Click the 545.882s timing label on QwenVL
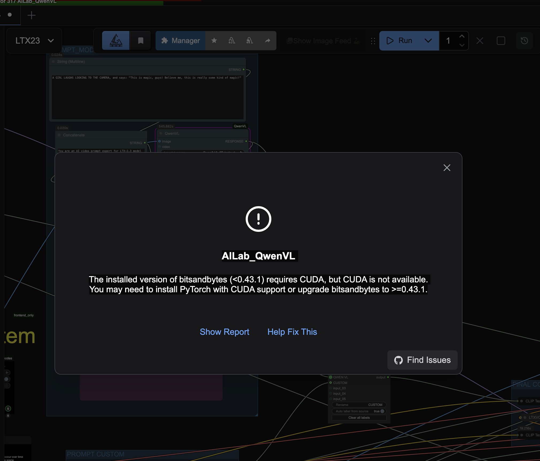This screenshot has height=461, width=540. click(166, 126)
